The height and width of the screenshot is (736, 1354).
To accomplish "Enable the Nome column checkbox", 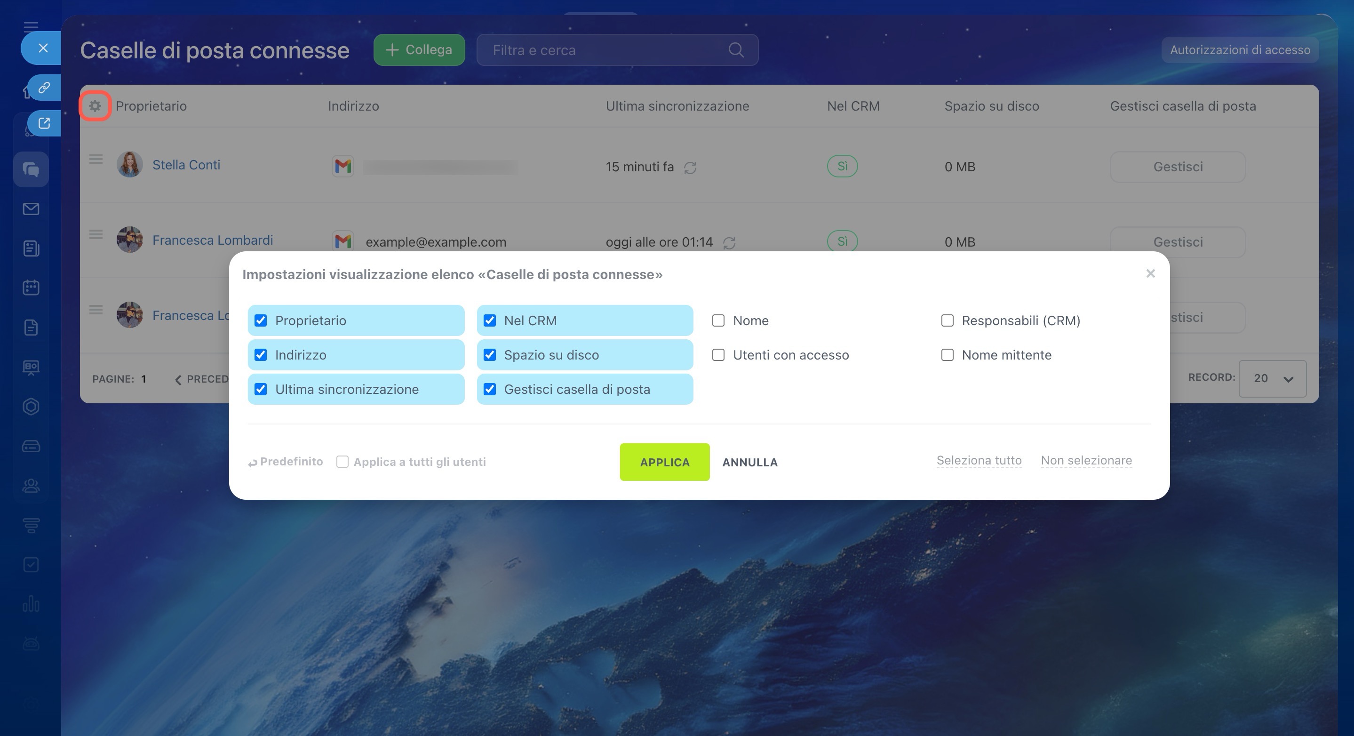I will [718, 320].
